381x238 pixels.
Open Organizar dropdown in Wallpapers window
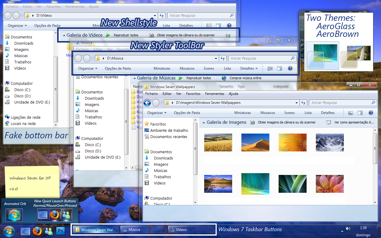click(x=157, y=113)
